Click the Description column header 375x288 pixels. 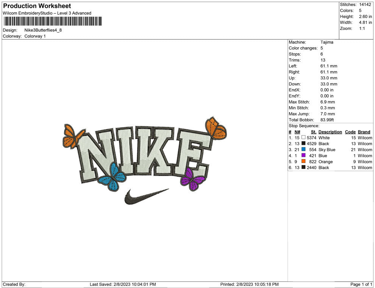pos(330,132)
